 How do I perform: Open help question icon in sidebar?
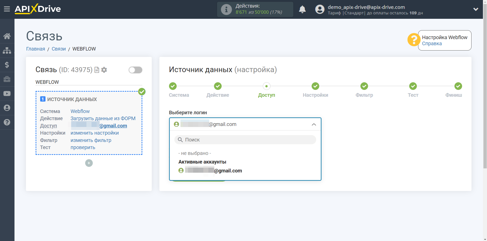coord(7,122)
